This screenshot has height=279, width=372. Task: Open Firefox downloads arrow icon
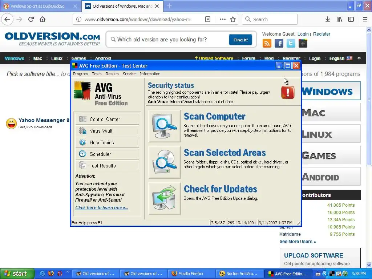[328, 19]
